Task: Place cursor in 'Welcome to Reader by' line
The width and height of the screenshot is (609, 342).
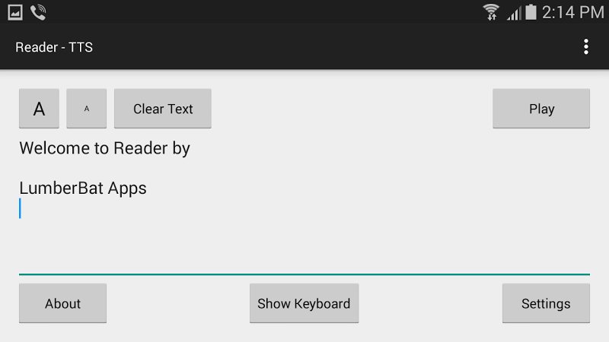Action: click(x=104, y=148)
